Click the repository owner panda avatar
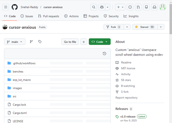172x123 pixels. coord(5,27)
